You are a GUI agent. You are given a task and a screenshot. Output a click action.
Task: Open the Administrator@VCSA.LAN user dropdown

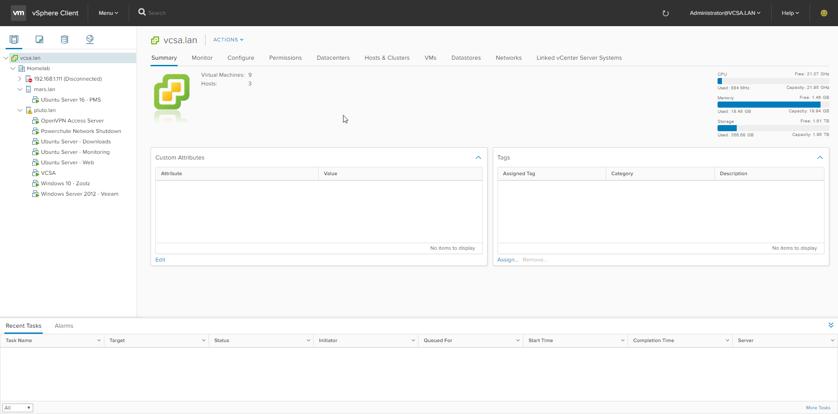coord(725,13)
